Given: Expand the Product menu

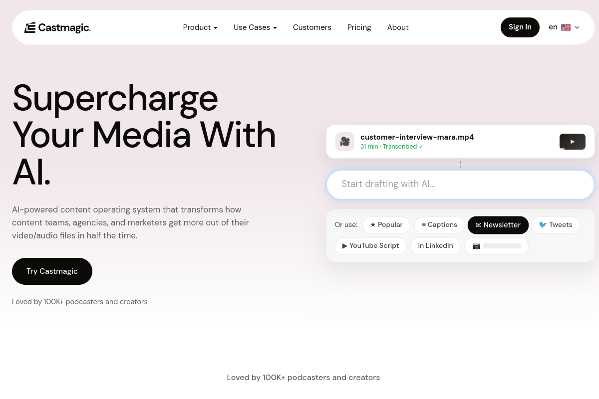Looking at the screenshot, I should tap(200, 27).
